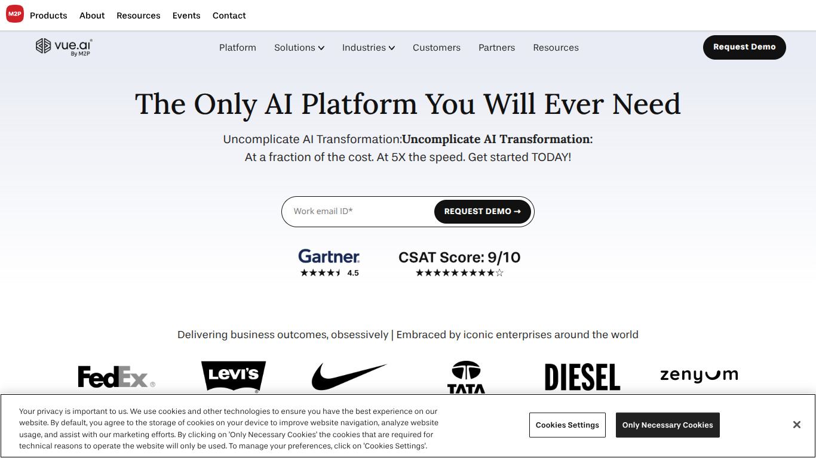The height and width of the screenshot is (458, 816).
Task: Click the CSAT ten-star rating row
Action: [459, 273]
